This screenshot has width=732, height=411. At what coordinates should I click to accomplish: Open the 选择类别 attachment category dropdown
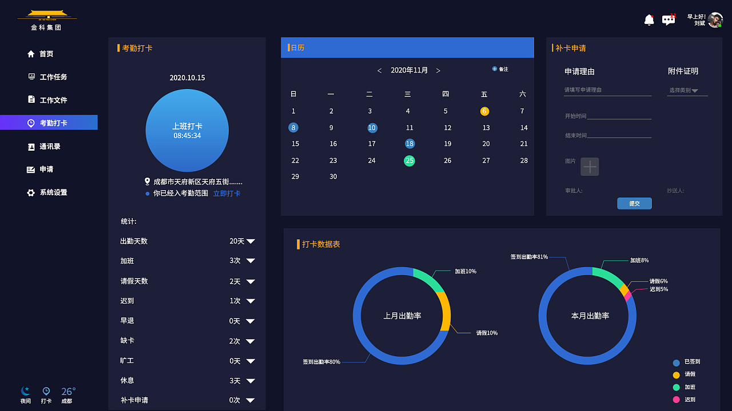[687, 90]
